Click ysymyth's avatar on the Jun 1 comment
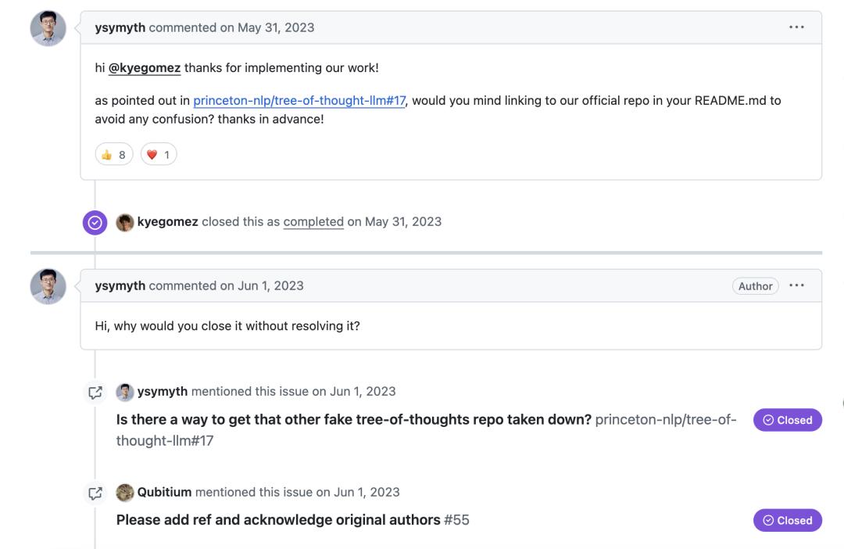844x549 pixels. click(x=48, y=286)
